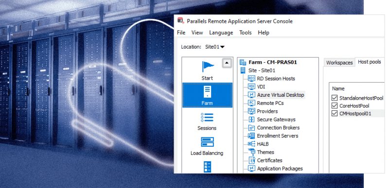Click the Sessions label in category list
The image size is (389, 188).
(207, 128)
